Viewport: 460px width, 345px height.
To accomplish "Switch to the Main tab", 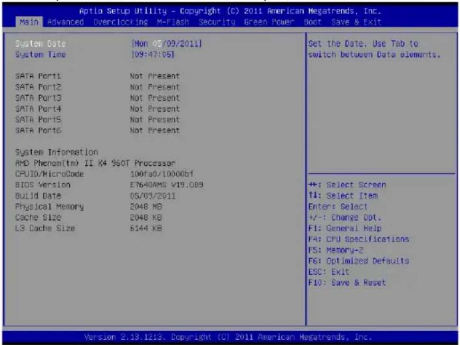I will [29, 22].
